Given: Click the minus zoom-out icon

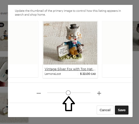Looking at the screenshot, I should (39, 93).
